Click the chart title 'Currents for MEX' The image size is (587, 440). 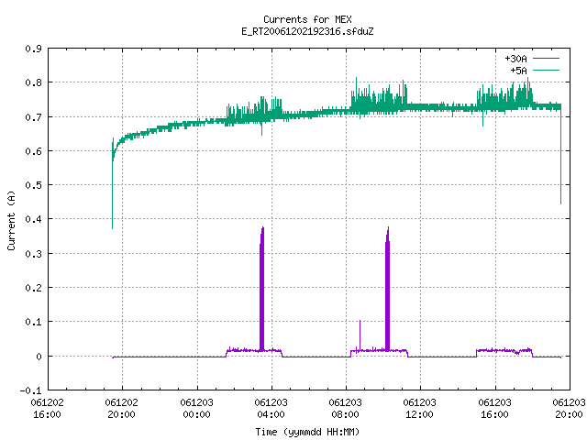coord(307,19)
